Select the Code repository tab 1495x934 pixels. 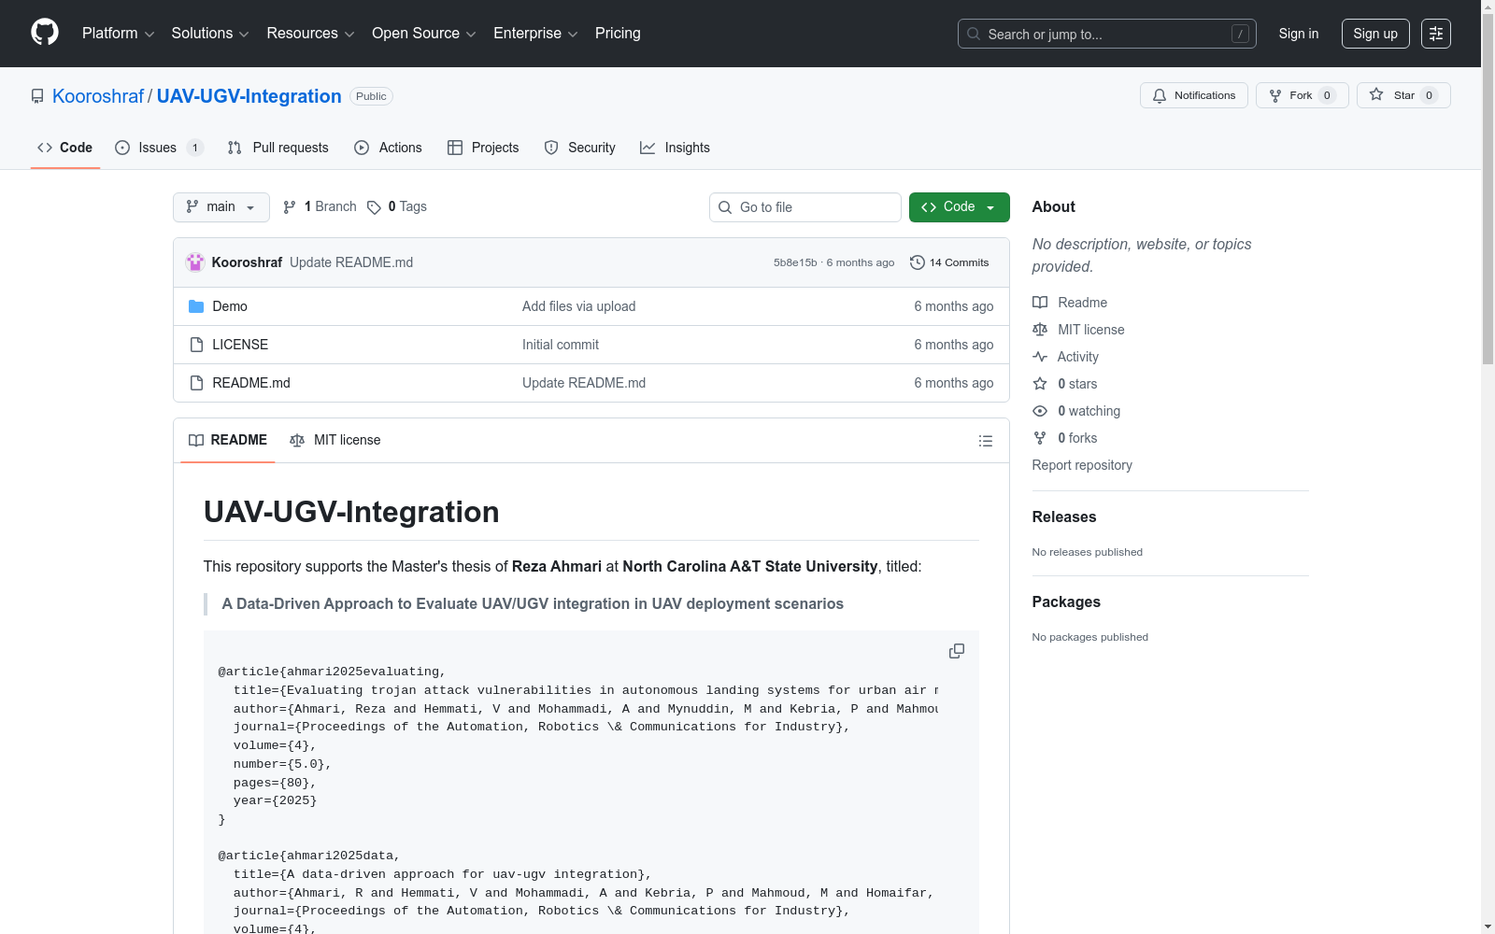[65, 148]
